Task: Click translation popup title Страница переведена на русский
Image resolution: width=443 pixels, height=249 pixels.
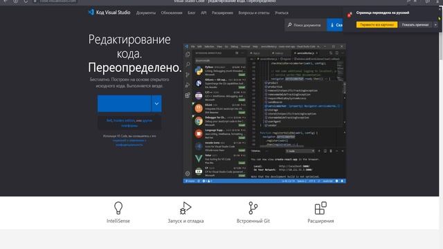Action: pyautogui.click(x=383, y=12)
